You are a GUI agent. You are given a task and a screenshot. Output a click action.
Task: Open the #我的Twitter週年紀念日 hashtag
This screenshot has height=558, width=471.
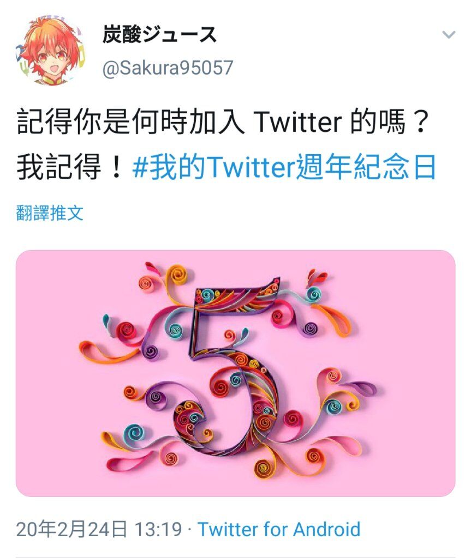(284, 167)
